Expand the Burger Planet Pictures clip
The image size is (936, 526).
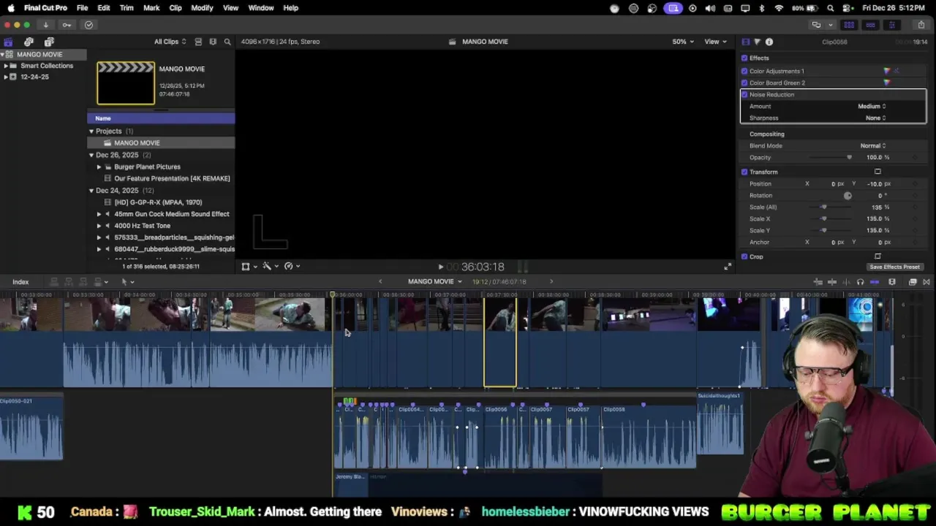pos(99,167)
